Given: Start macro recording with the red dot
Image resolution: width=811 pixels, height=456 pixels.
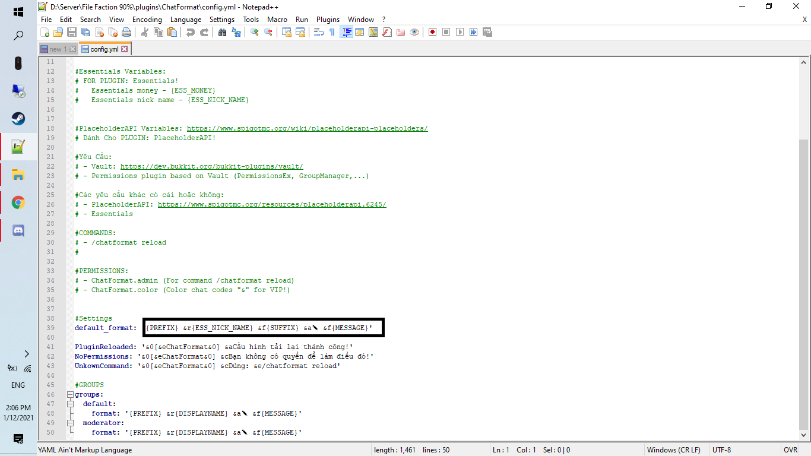Looking at the screenshot, I should [x=433, y=32].
